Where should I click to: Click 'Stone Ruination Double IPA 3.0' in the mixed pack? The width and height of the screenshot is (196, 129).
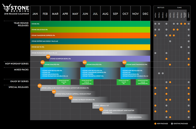pos(135,76)
